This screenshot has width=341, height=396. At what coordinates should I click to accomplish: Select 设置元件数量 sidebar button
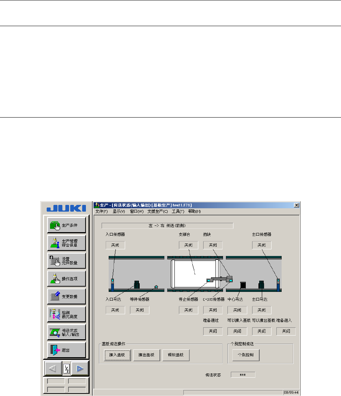(66, 261)
